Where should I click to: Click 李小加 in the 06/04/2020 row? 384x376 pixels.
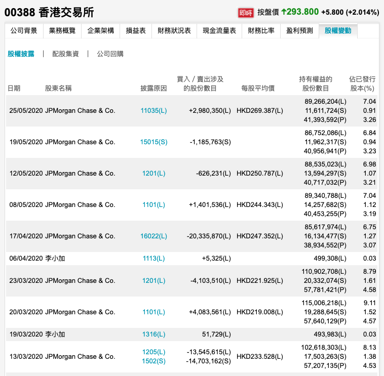pyautogui.click(x=55, y=258)
